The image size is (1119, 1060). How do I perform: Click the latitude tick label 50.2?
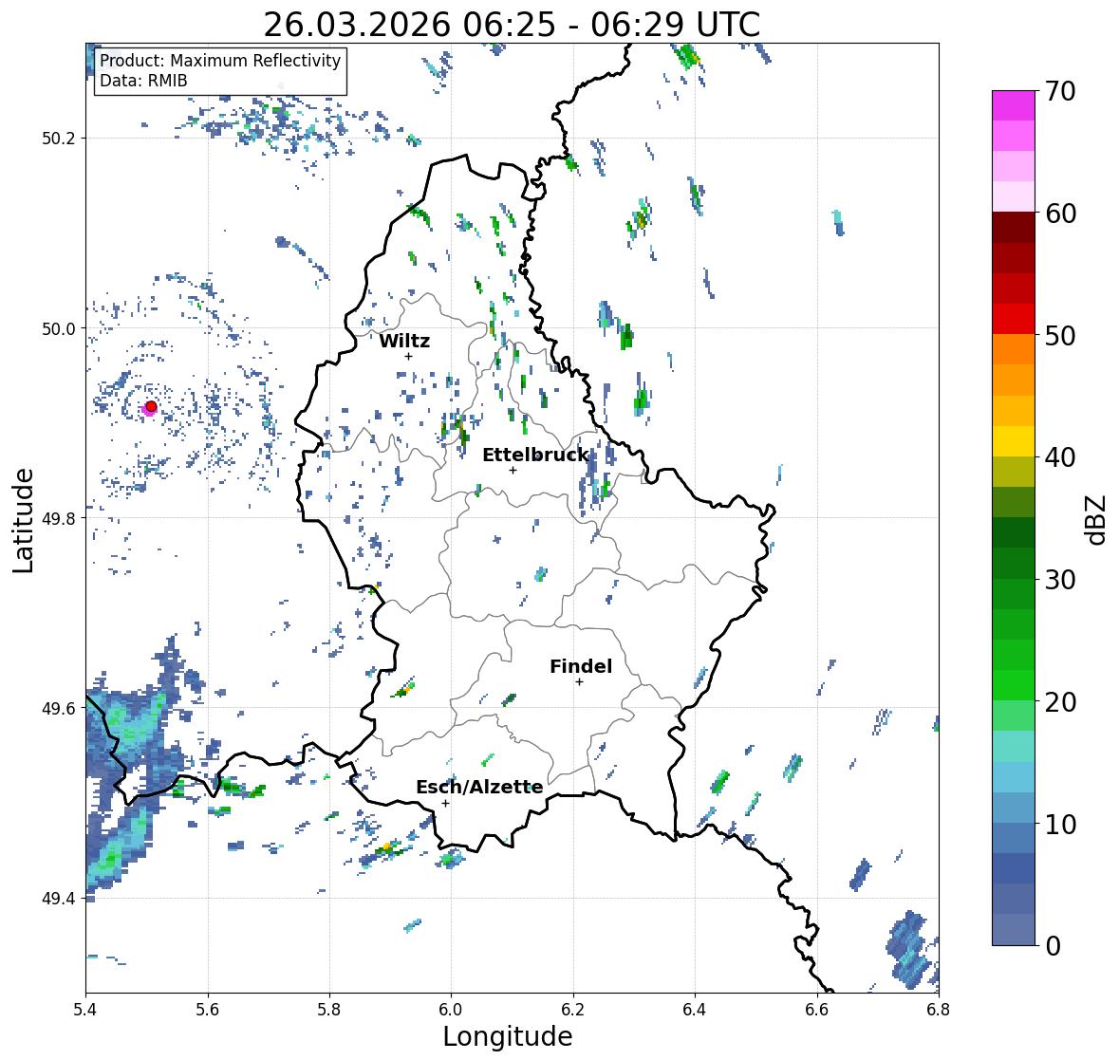[x=59, y=139]
